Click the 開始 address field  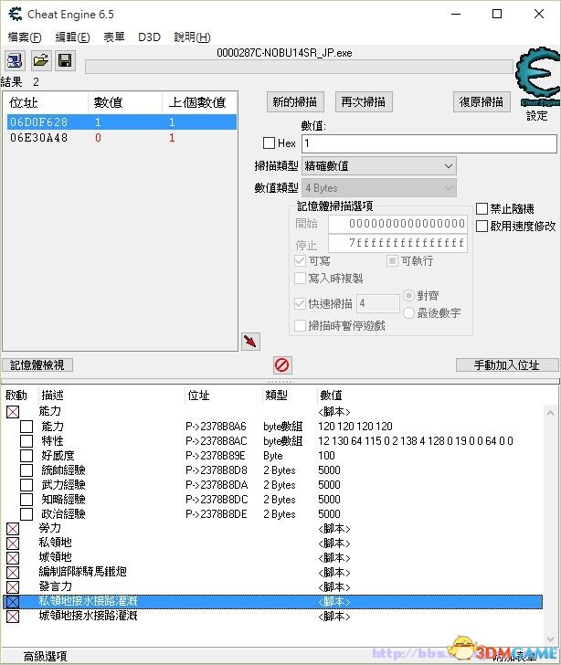tap(397, 224)
